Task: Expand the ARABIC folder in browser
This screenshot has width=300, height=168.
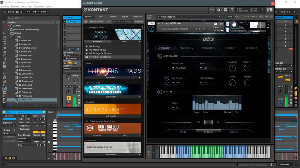Action: pyautogui.click(x=9, y=26)
